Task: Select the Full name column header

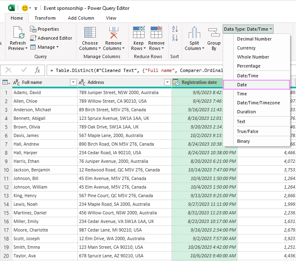Action: click(x=32, y=82)
